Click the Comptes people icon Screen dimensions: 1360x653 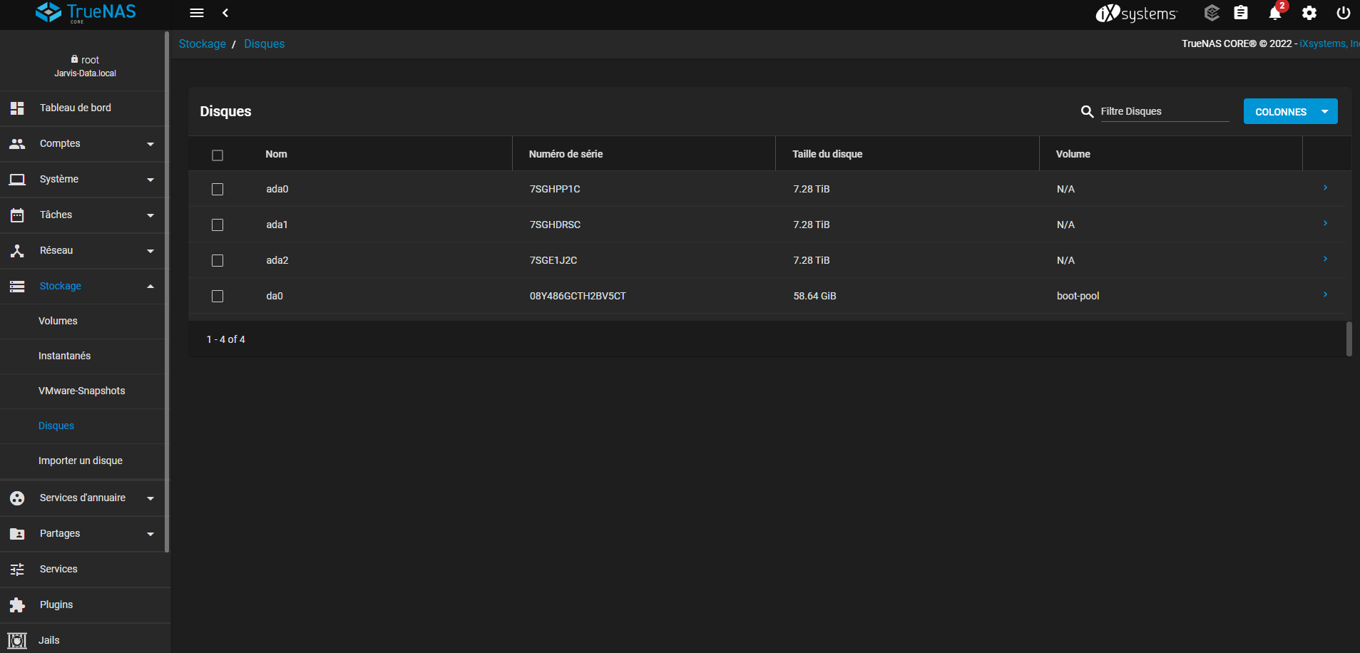[x=17, y=143]
